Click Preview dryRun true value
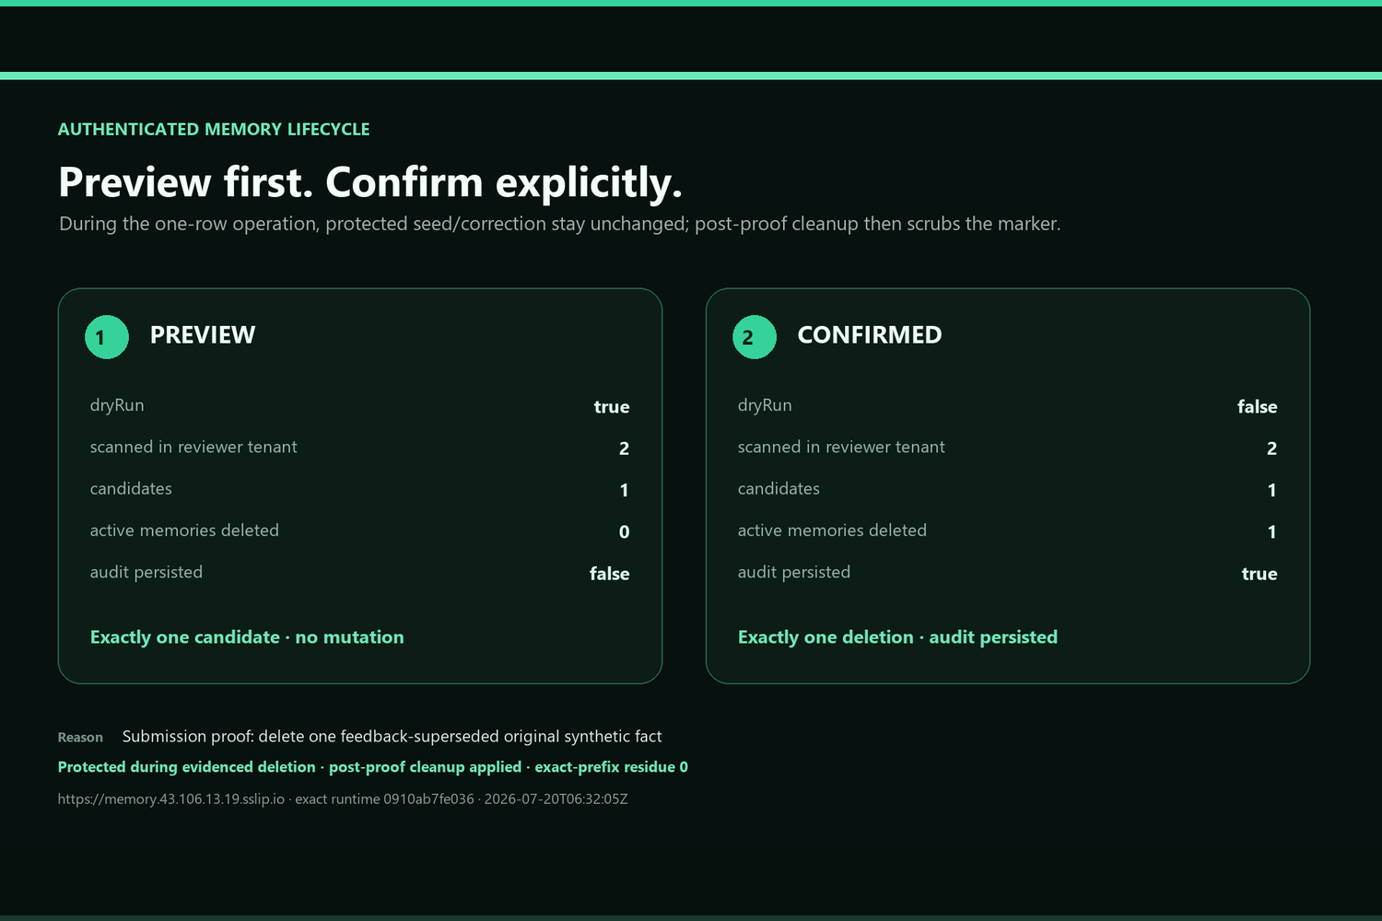Viewport: 1382px width, 921px height. click(612, 406)
